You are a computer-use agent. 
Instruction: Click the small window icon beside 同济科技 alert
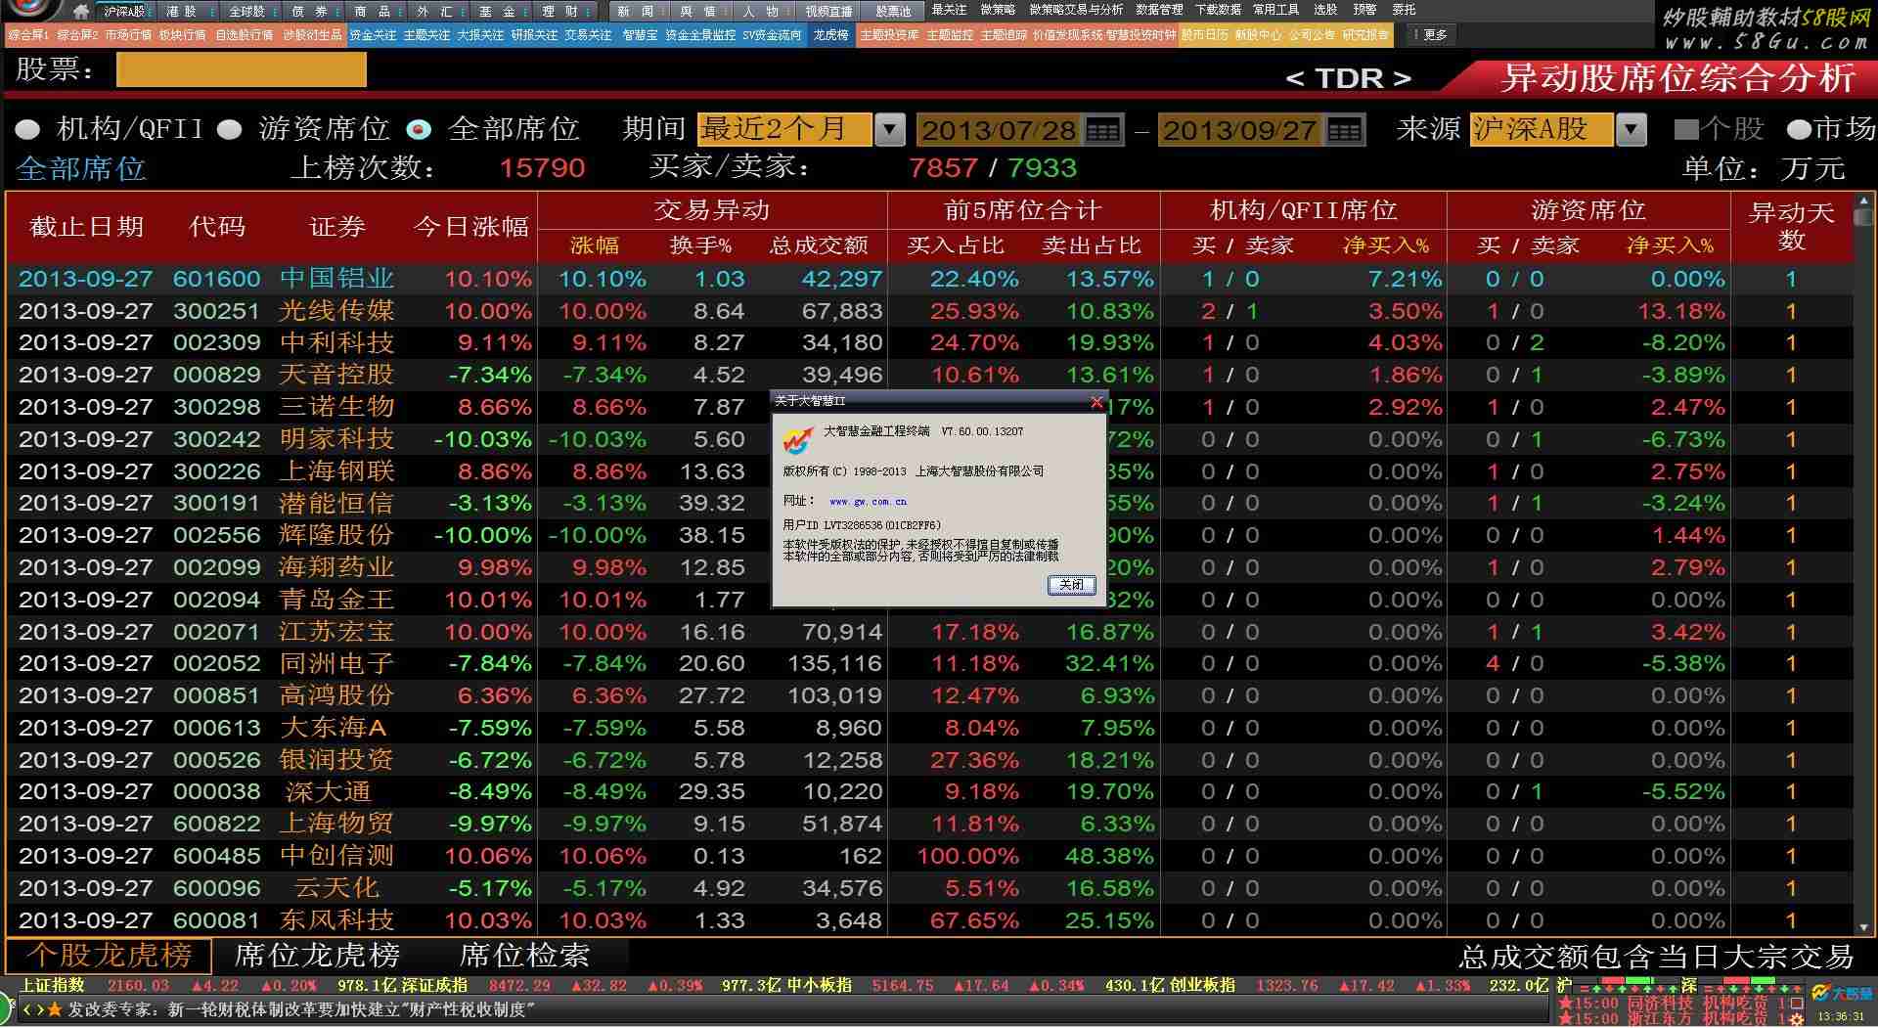(1797, 1004)
